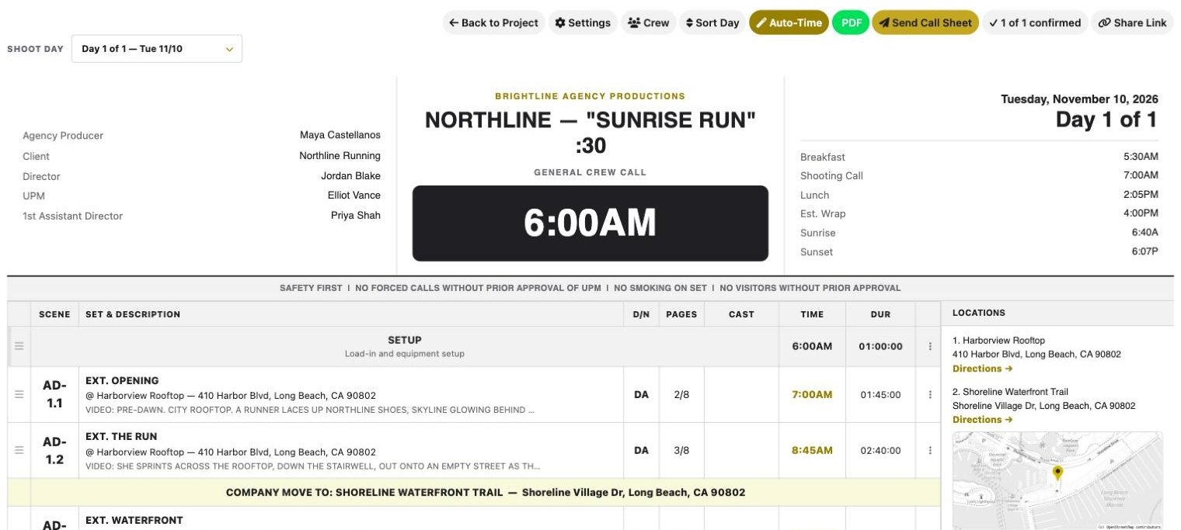Export the call sheet as PDF
Image resolution: width=1181 pixels, height=530 pixels.
852,23
